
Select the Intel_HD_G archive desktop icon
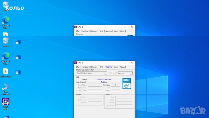coord(5,72)
